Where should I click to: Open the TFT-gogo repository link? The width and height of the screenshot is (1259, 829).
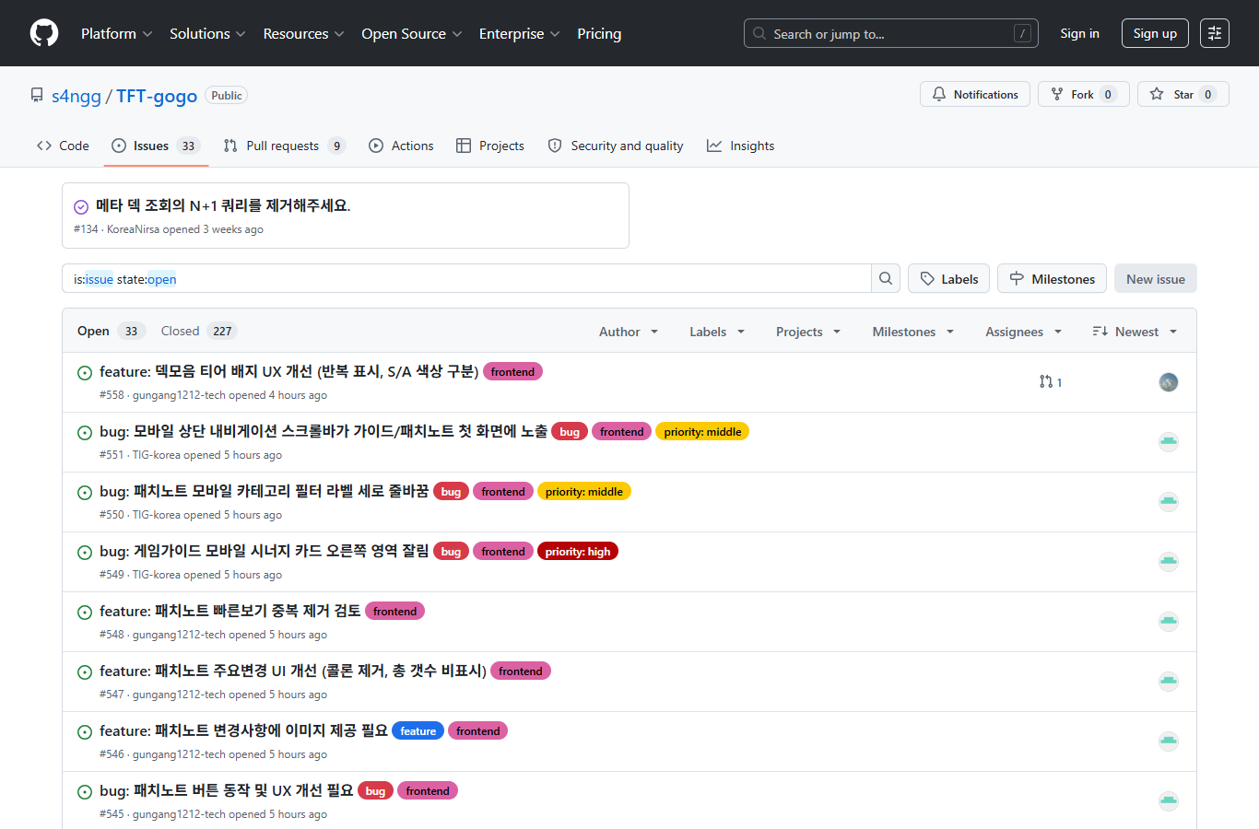click(157, 96)
